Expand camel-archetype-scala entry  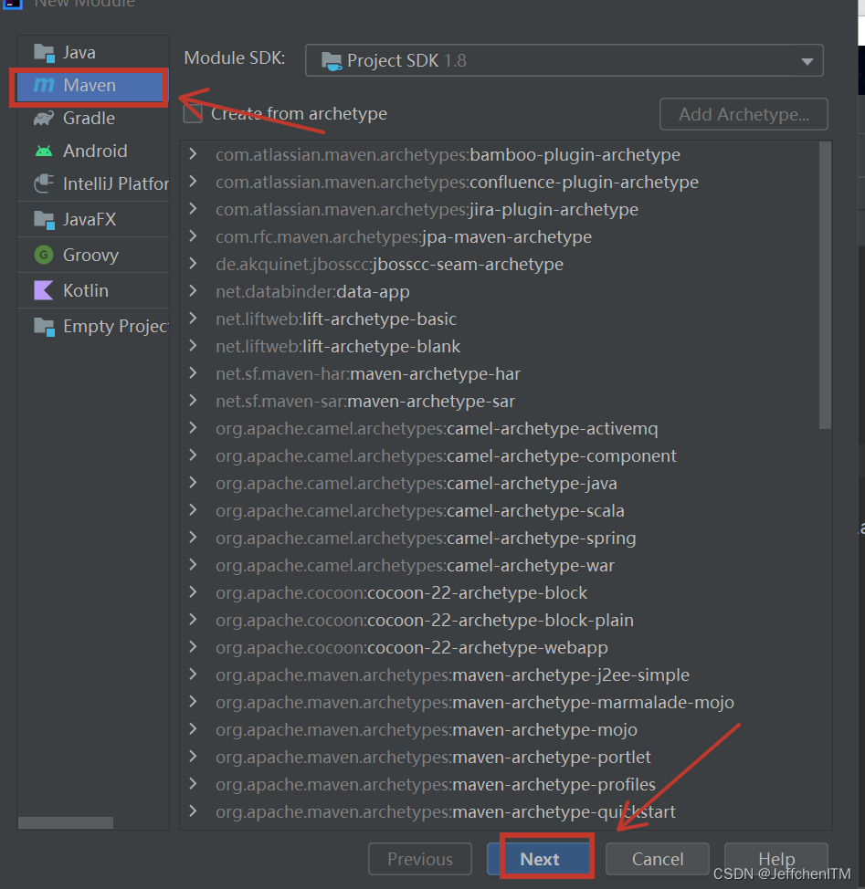(x=193, y=510)
